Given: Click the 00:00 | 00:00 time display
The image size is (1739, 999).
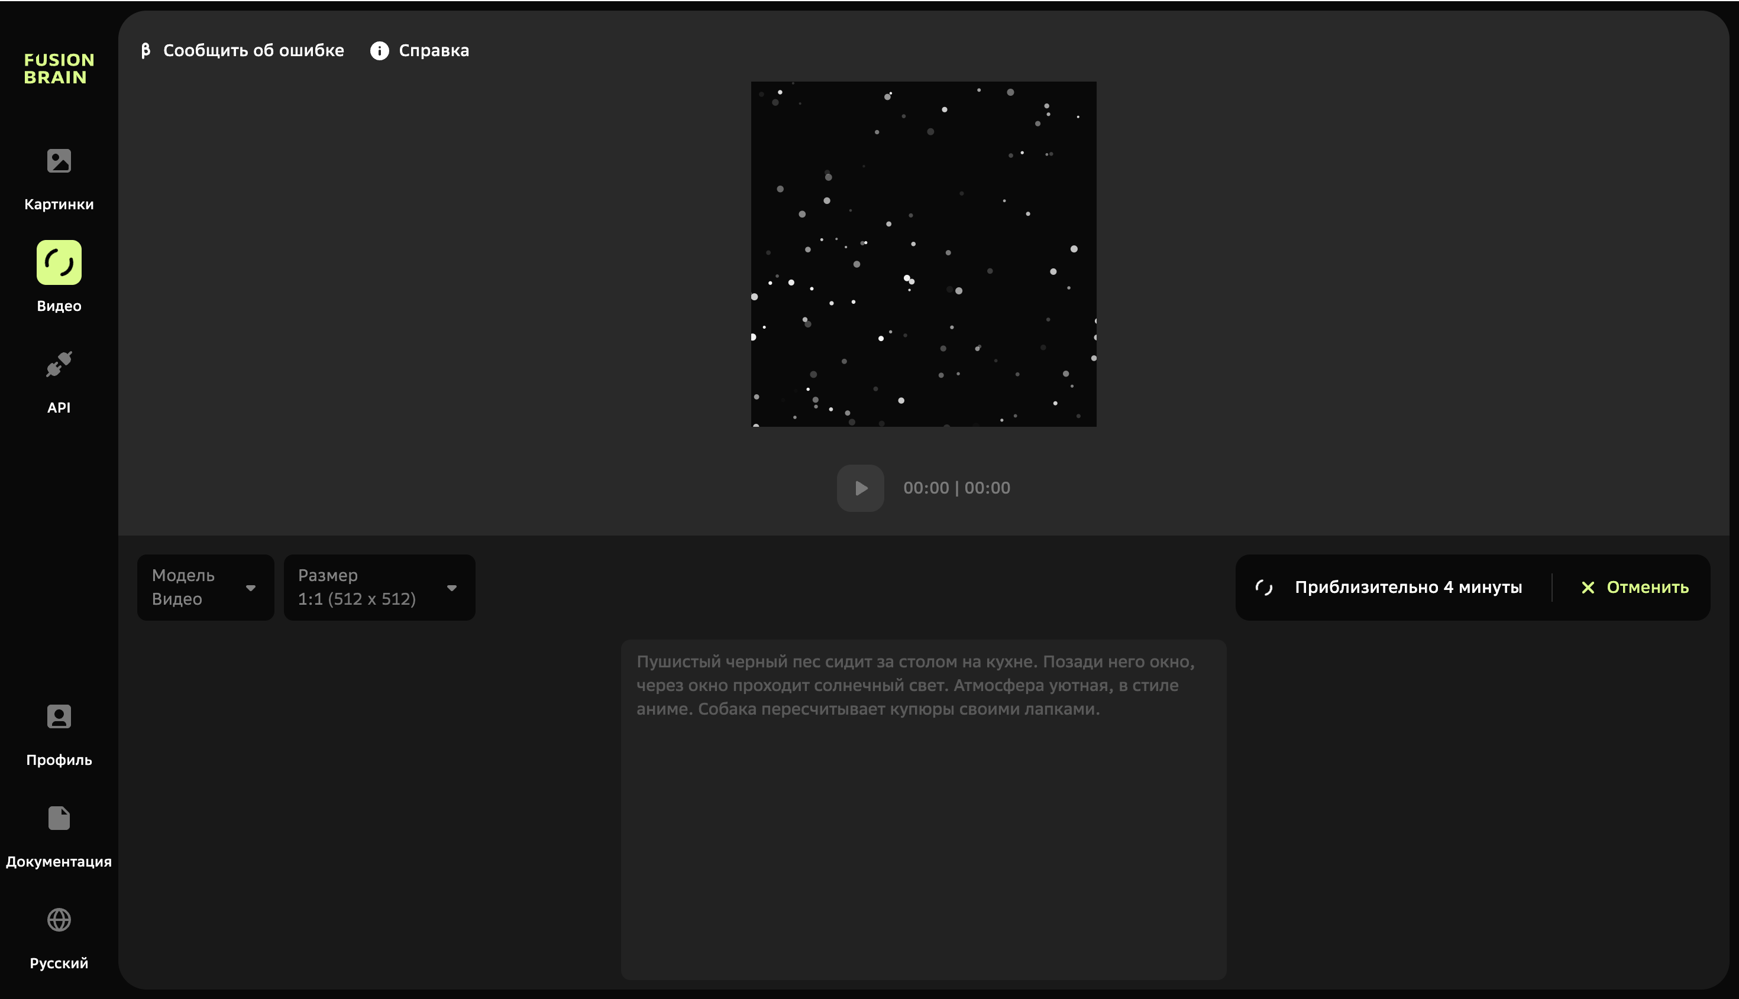Looking at the screenshot, I should point(956,488).
